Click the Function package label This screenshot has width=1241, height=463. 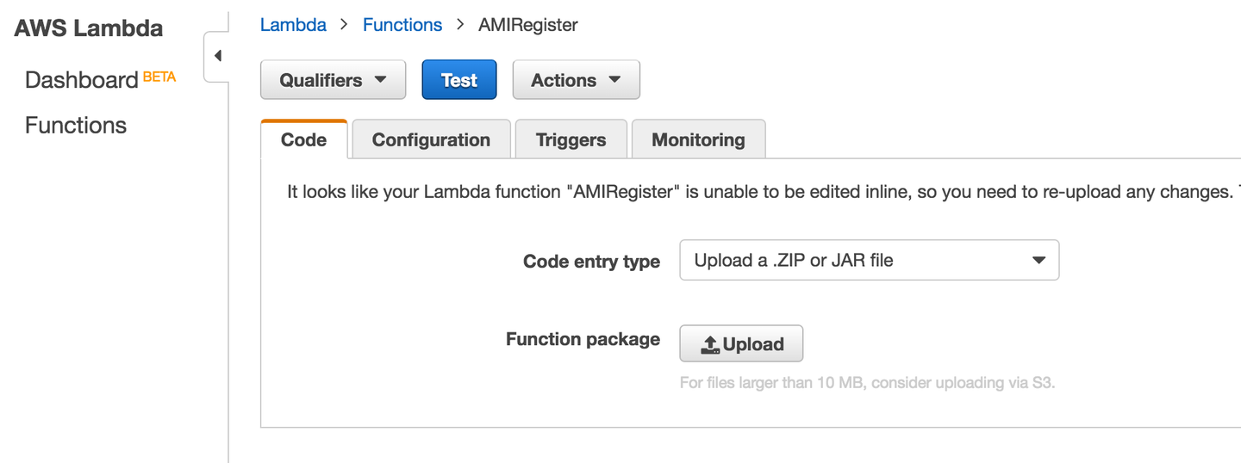coord(583,339)
